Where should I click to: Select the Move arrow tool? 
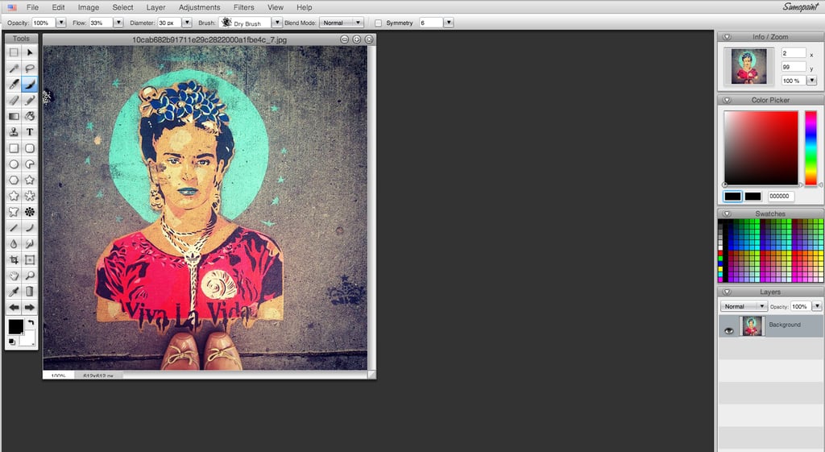pyautogui.click(x=30, y=52)
